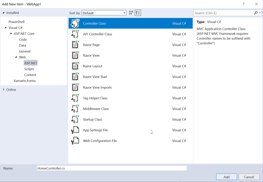Viewport: 263px width, 182px height.
Task: Open the Xamarin.Forms category
Action: [x=24, y=81]
